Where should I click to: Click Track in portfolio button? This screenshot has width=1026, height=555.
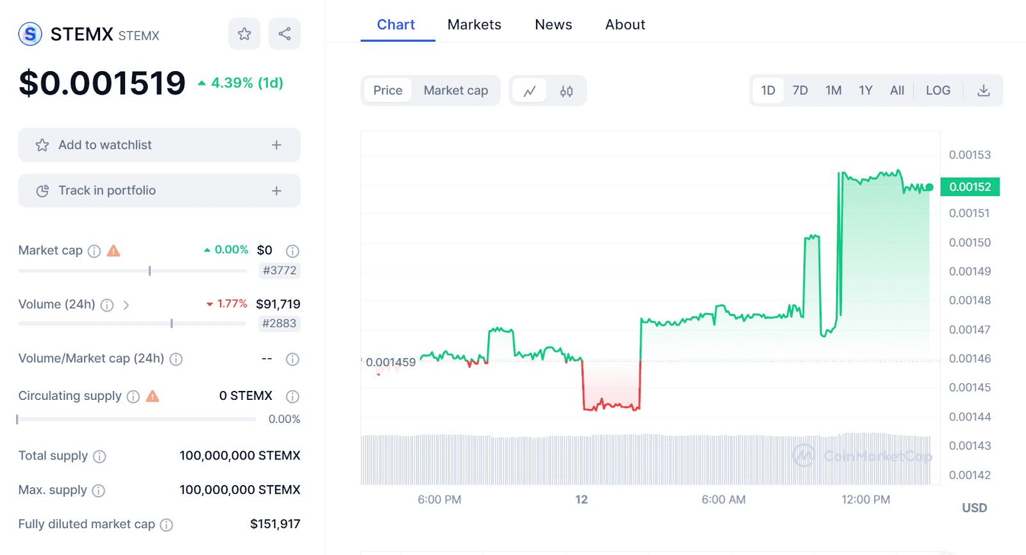click(159, 191)
